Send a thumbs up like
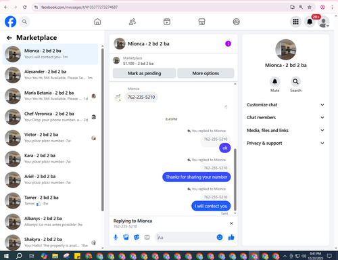 click(231, 237)
